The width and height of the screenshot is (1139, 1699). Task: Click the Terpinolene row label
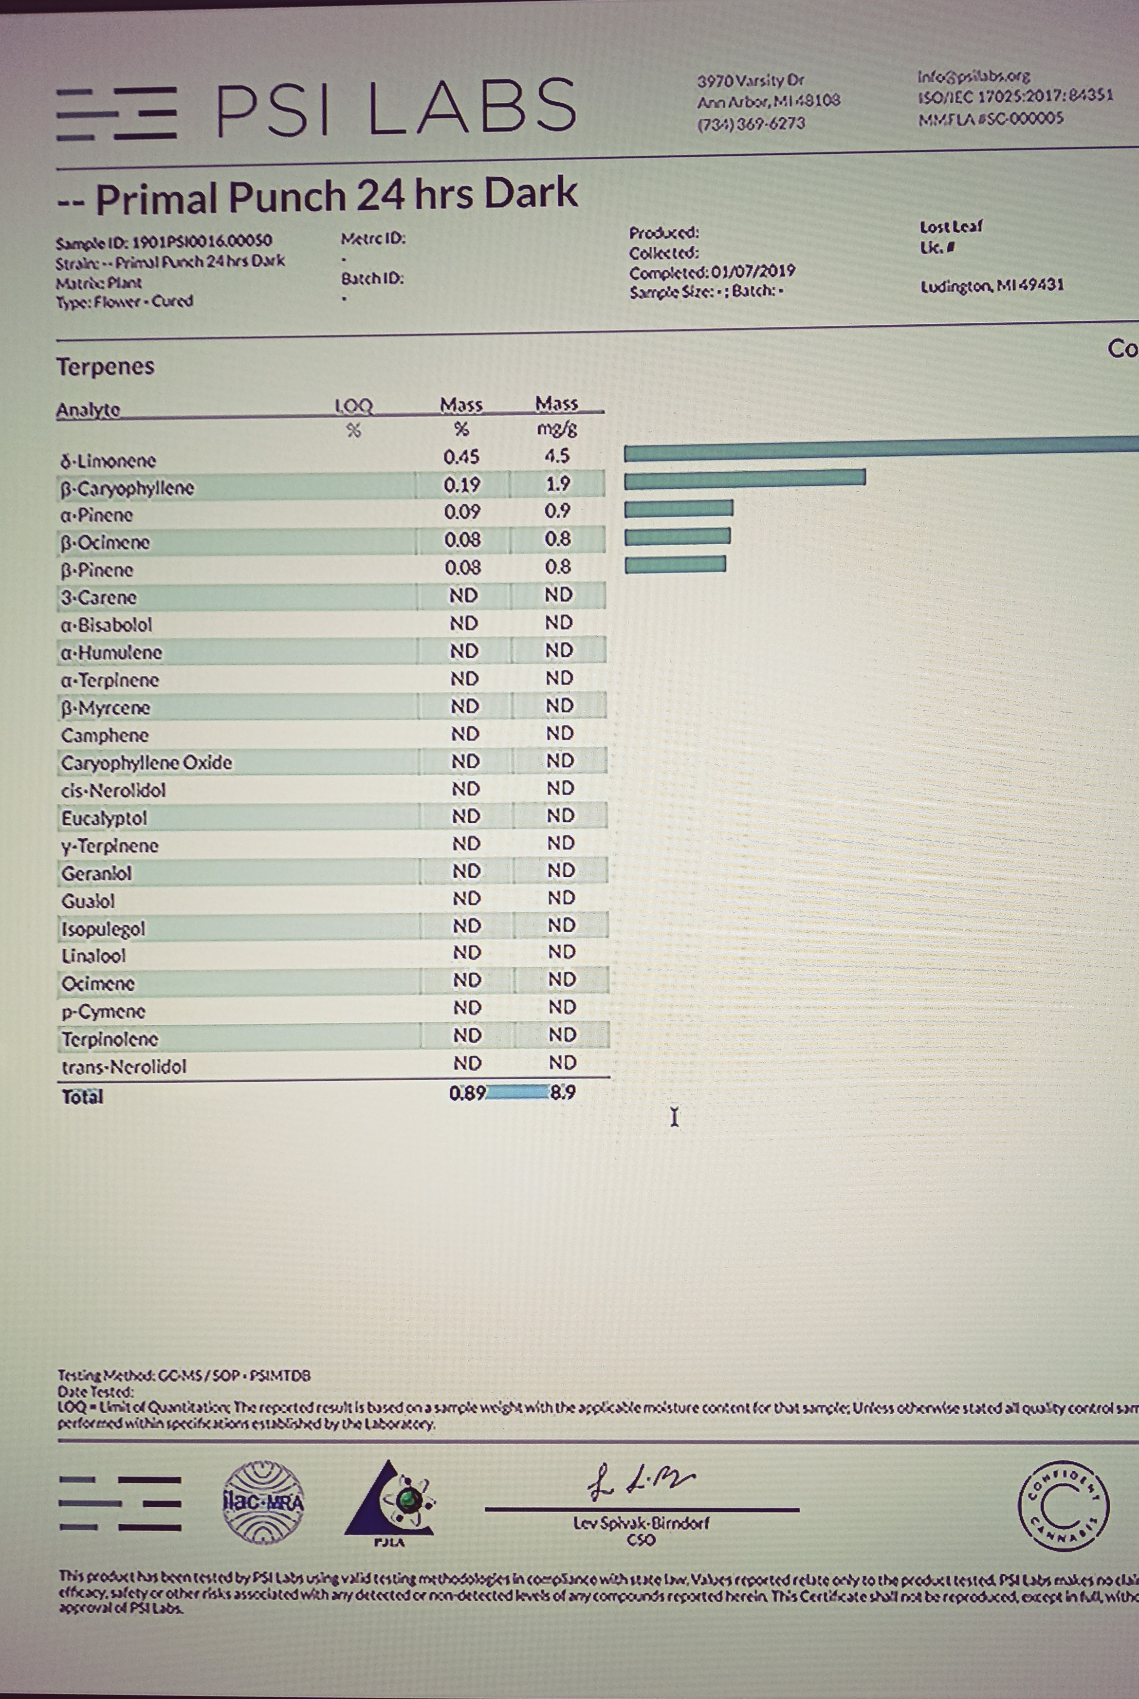[x=110, y=1039]
